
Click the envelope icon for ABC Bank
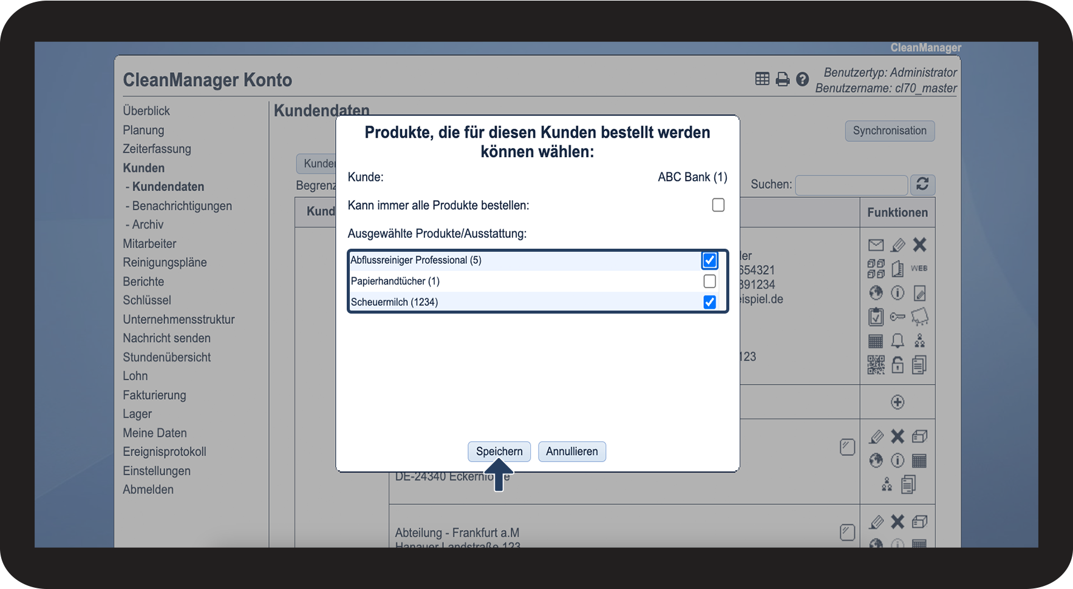pyautogui.click(x=876, y=245)
